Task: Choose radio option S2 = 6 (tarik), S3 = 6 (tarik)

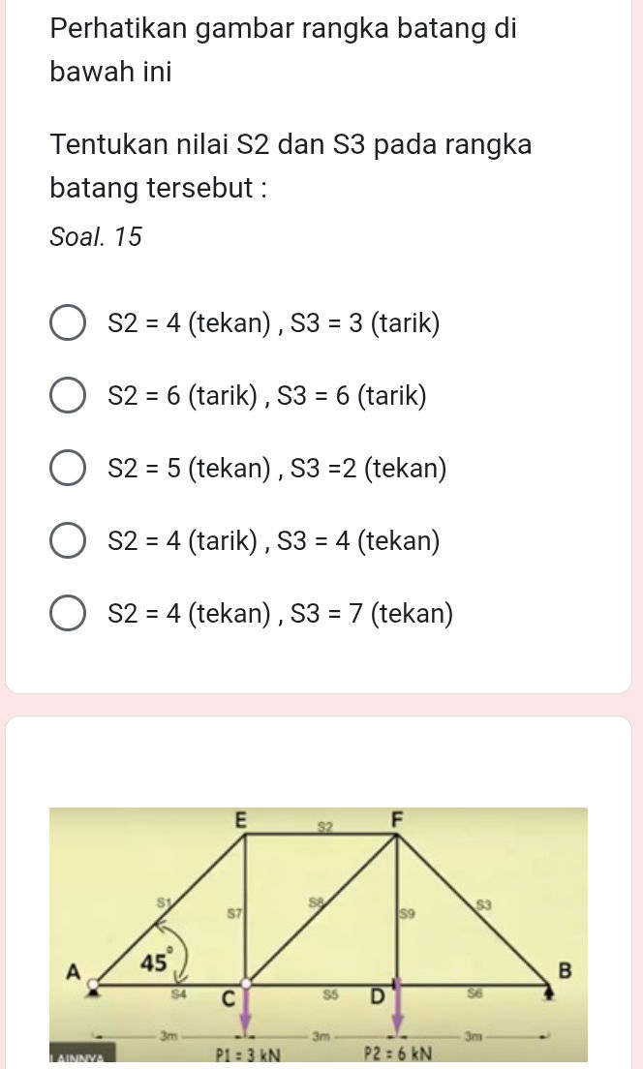Action: click(67, 395)
